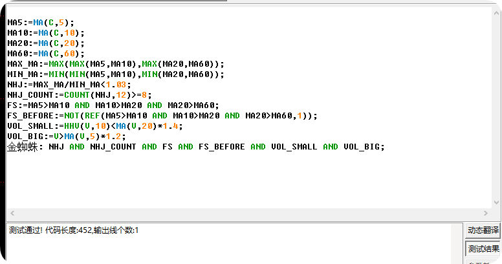
Task: Place cursor on the MA5:=MA(C,5) line
Action: coord(41,23)
